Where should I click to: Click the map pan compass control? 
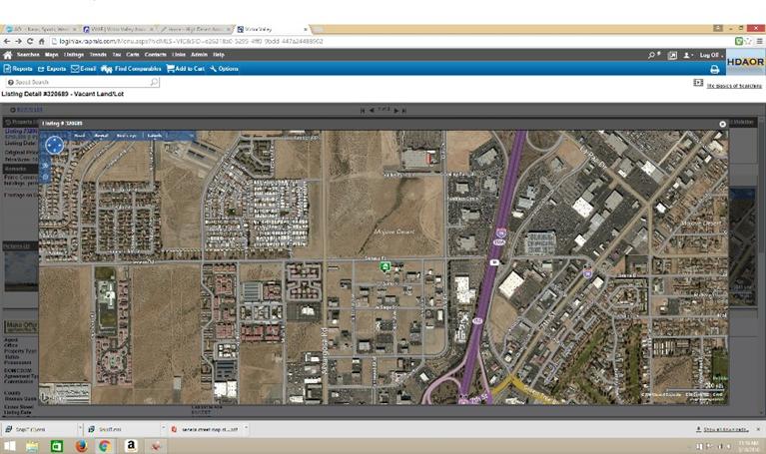[x=54, y=145]
